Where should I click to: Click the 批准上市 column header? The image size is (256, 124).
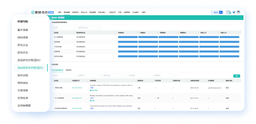click(x=224, y=33)
